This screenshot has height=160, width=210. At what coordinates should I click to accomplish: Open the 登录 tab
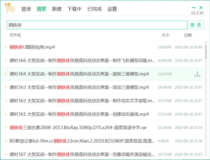[26, 9]
